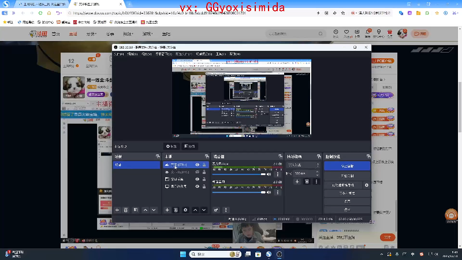The height and width of the screenshot is (260, 462).
Task: Open OBS Docks menu
Action: (163, 54)
